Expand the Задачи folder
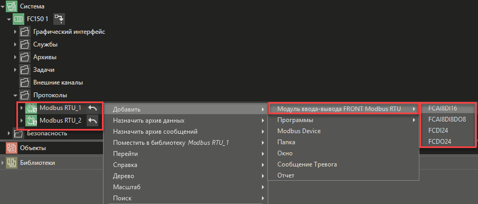The image size is (478, 204). [15, 70]
